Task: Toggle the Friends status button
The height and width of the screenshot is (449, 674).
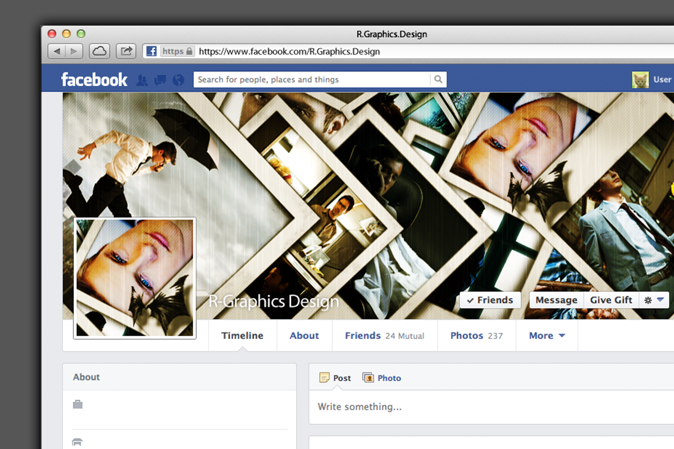Action: click(490, 300)
